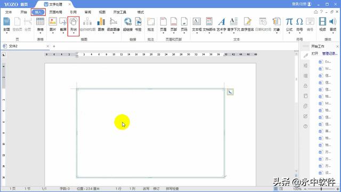
Task: Open the 管理记录... link
Action: click(330, 53)
